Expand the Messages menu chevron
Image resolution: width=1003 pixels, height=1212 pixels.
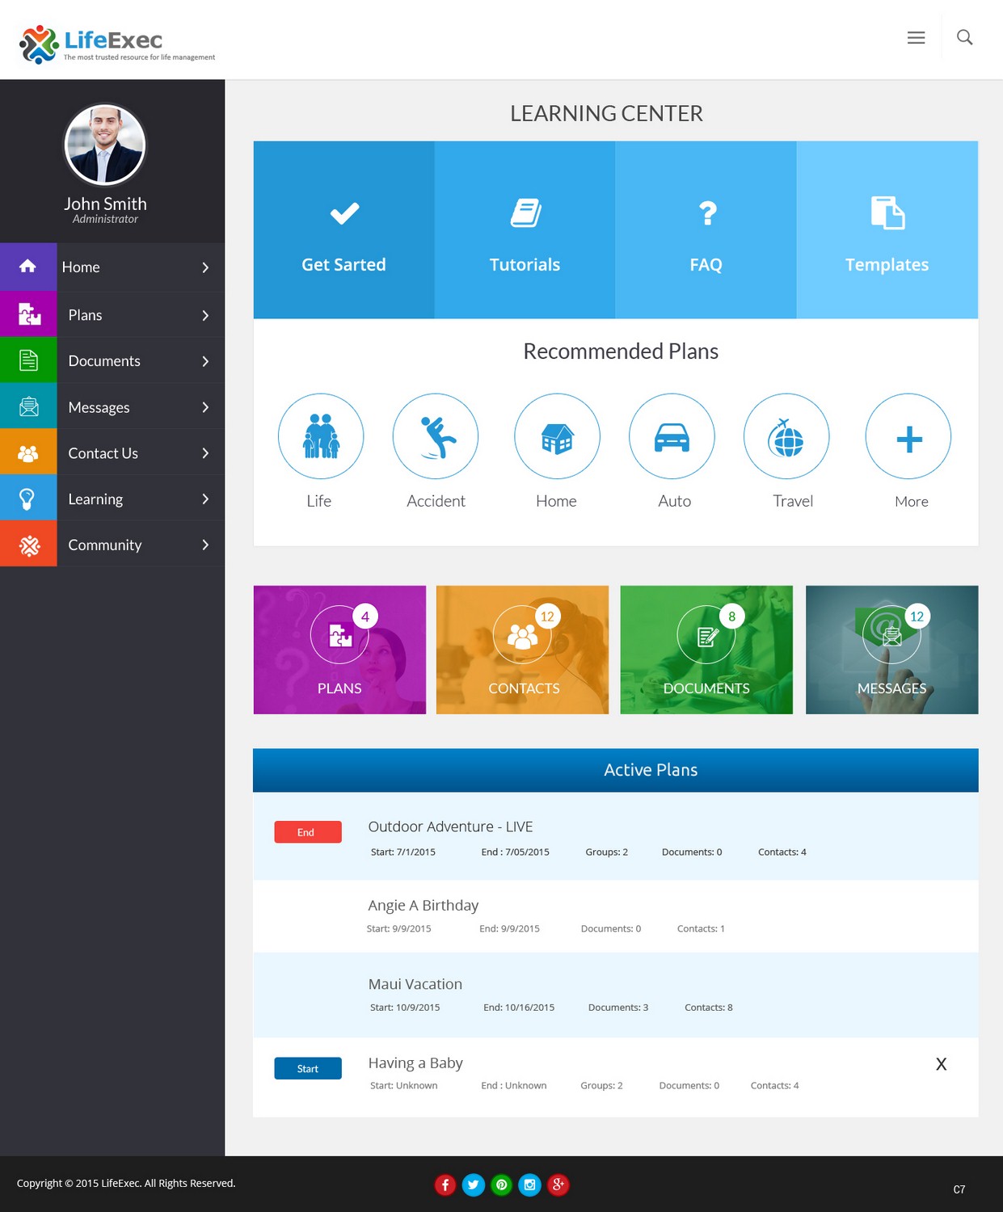pos(205,407)
